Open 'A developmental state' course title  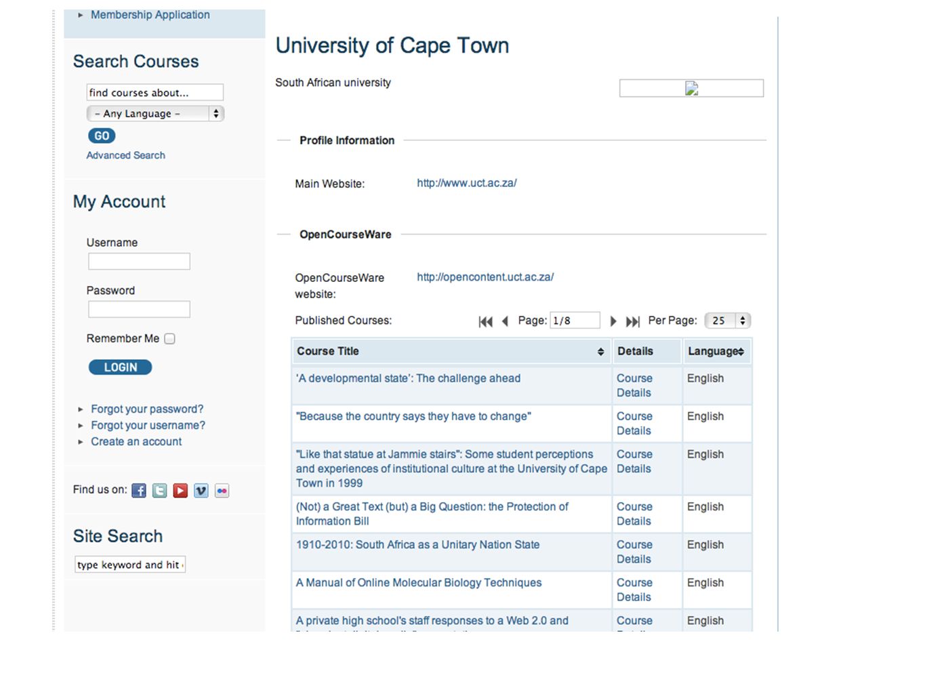(x=408, y=378)
